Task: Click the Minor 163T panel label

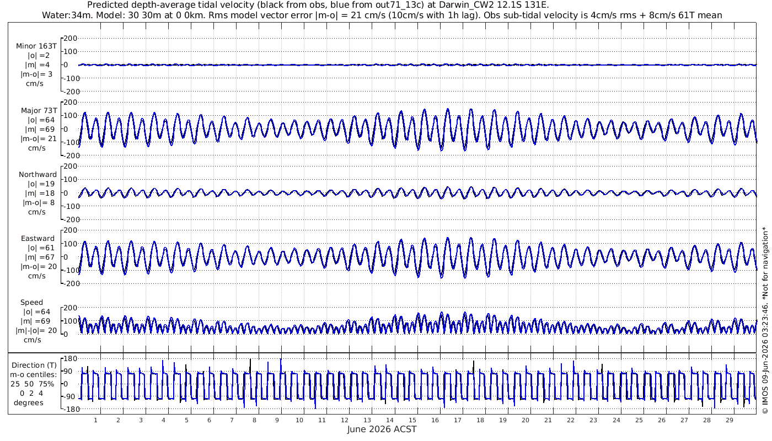Action: [x=36, y=46]
